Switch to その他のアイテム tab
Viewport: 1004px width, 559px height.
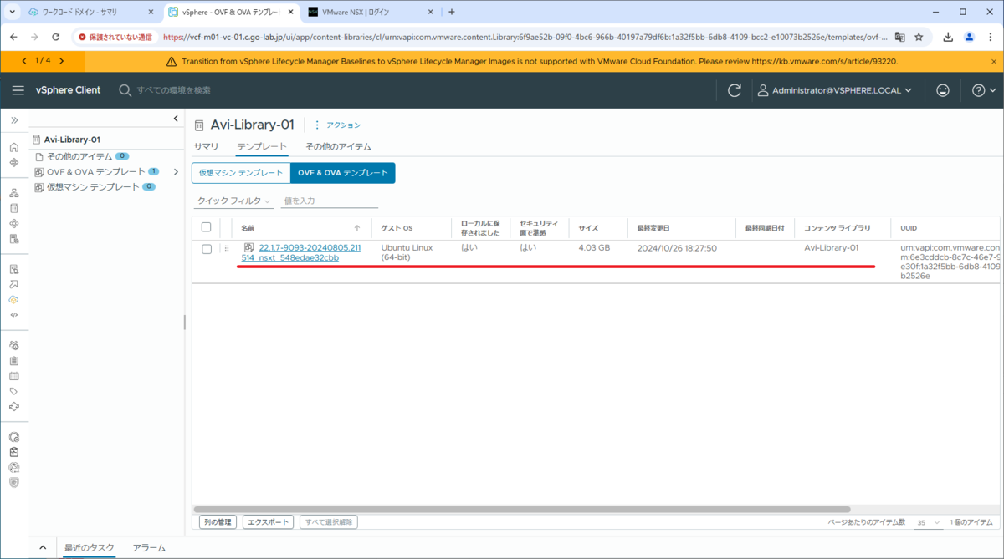point(338,146)
